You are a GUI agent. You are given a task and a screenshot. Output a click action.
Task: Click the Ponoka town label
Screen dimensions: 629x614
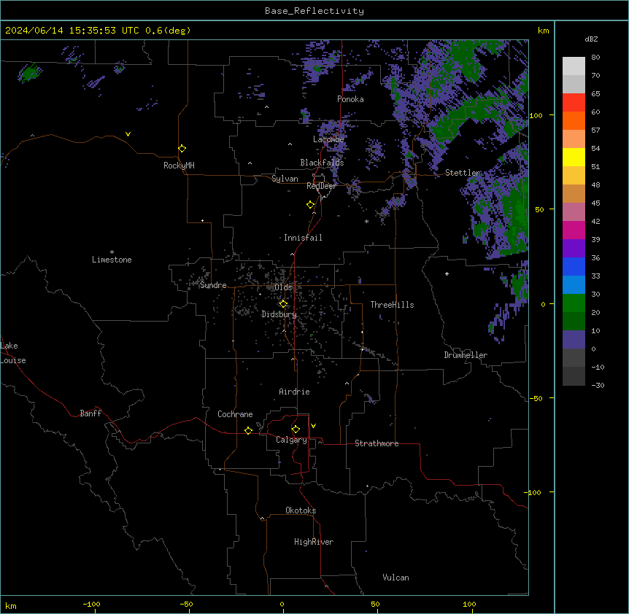pyautogui.click(x=350, y=99)
